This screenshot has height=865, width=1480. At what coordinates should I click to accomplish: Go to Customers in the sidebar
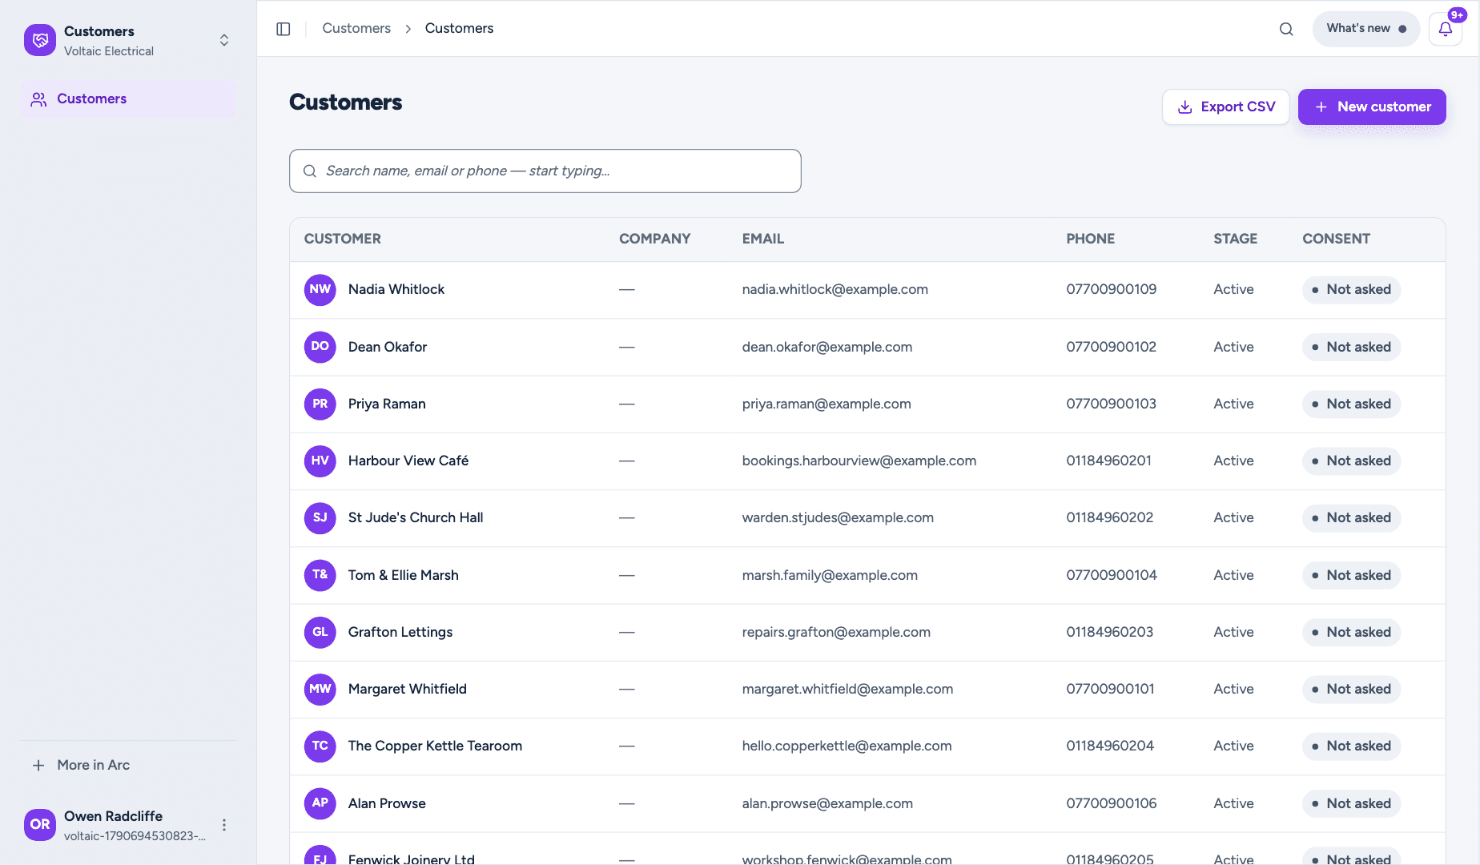coord(128,99)
